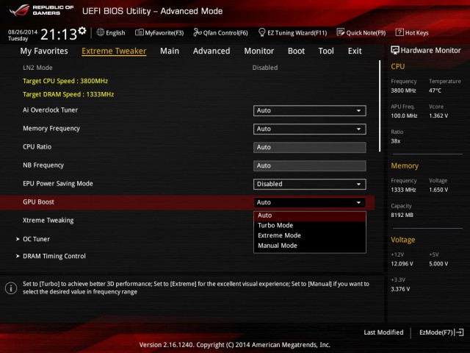Screen dimensions: 470x353
Task: Click the memory capacity 8192 MB value
Action: pos(402,215)
